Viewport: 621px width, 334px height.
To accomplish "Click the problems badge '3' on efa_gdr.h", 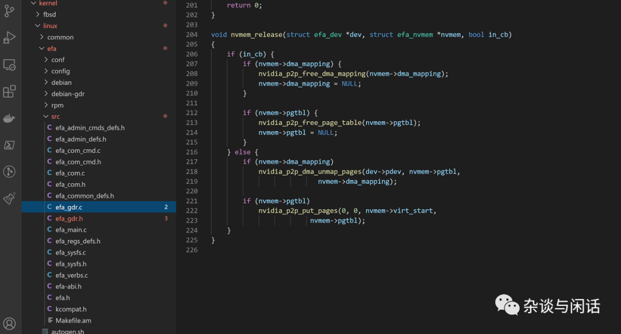I will point(166,218).
